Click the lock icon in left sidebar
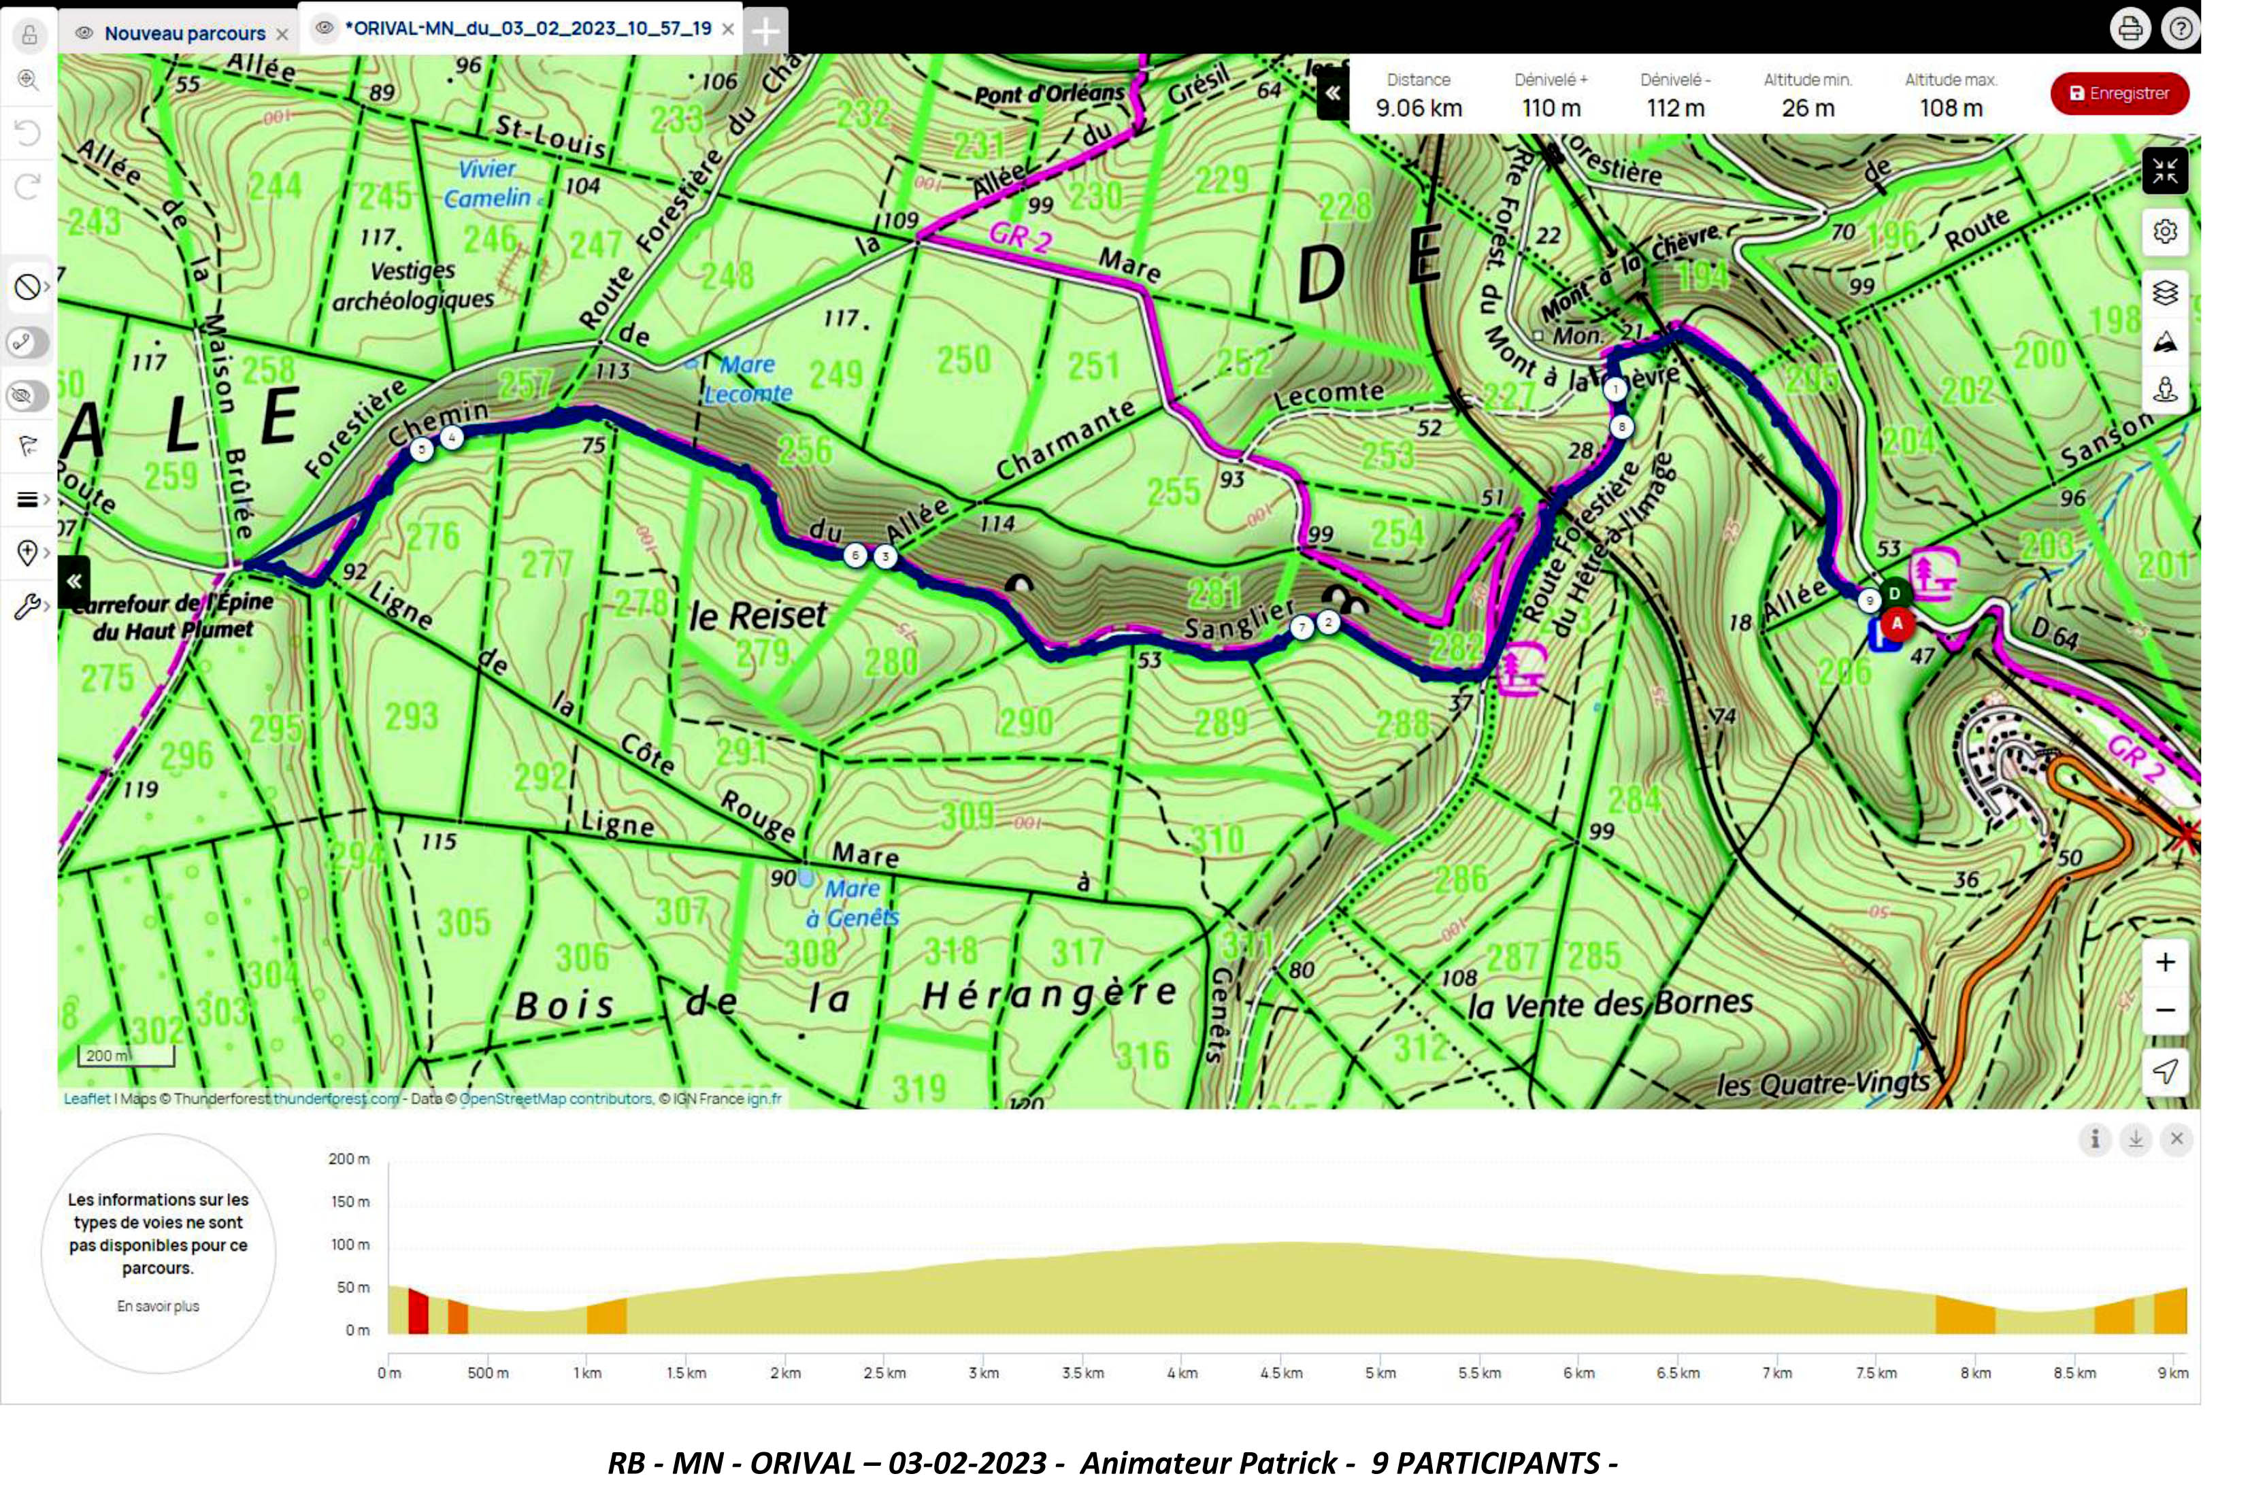 click(29, 35)
